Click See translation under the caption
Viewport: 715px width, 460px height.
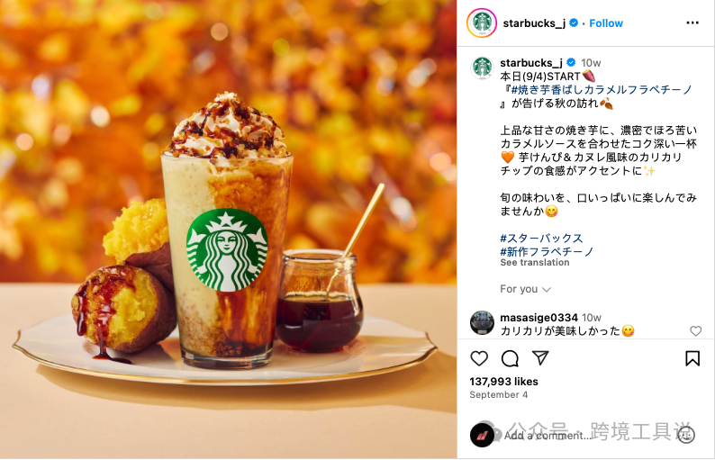(534, 263)
